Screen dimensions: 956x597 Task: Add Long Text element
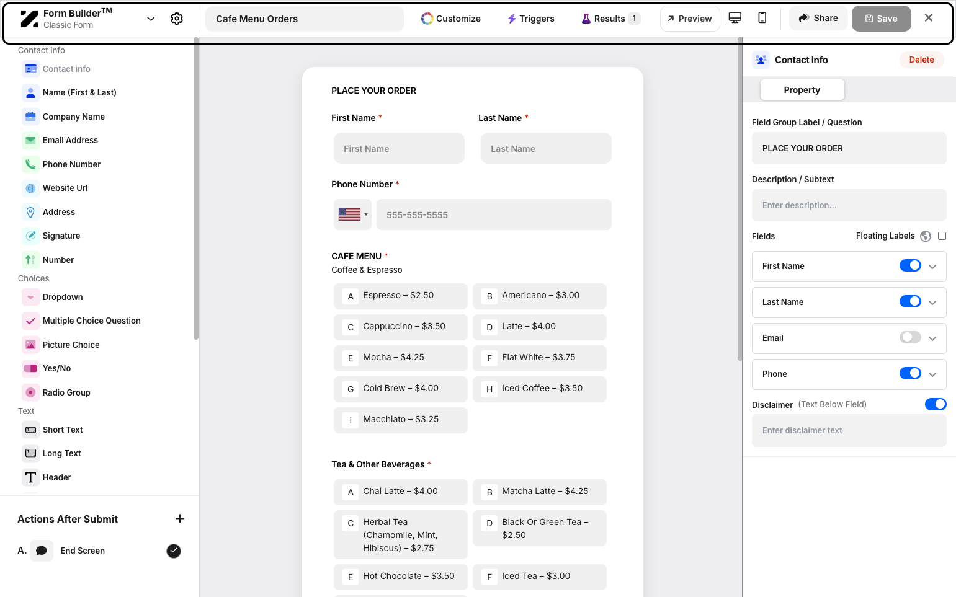pos(61,453)
